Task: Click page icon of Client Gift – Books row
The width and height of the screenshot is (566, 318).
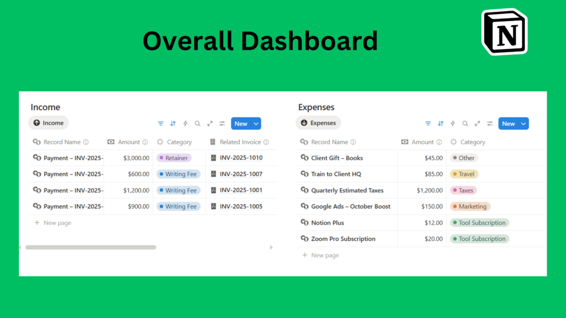Action: click(304, 158)
